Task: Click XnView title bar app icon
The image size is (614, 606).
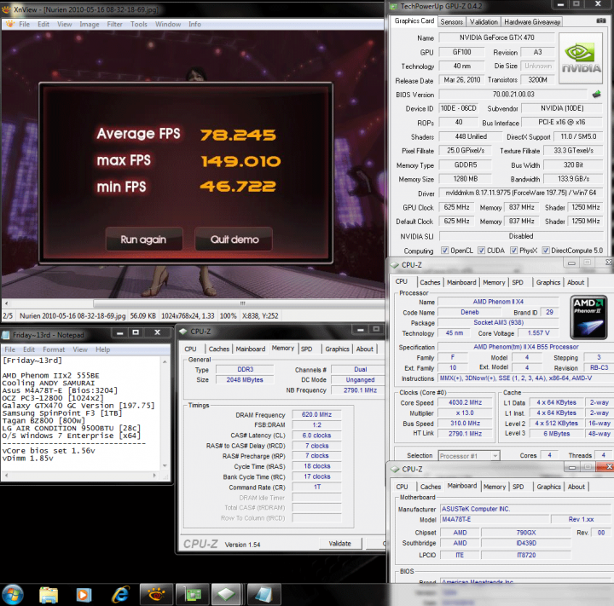Action: tap(6, 9)
